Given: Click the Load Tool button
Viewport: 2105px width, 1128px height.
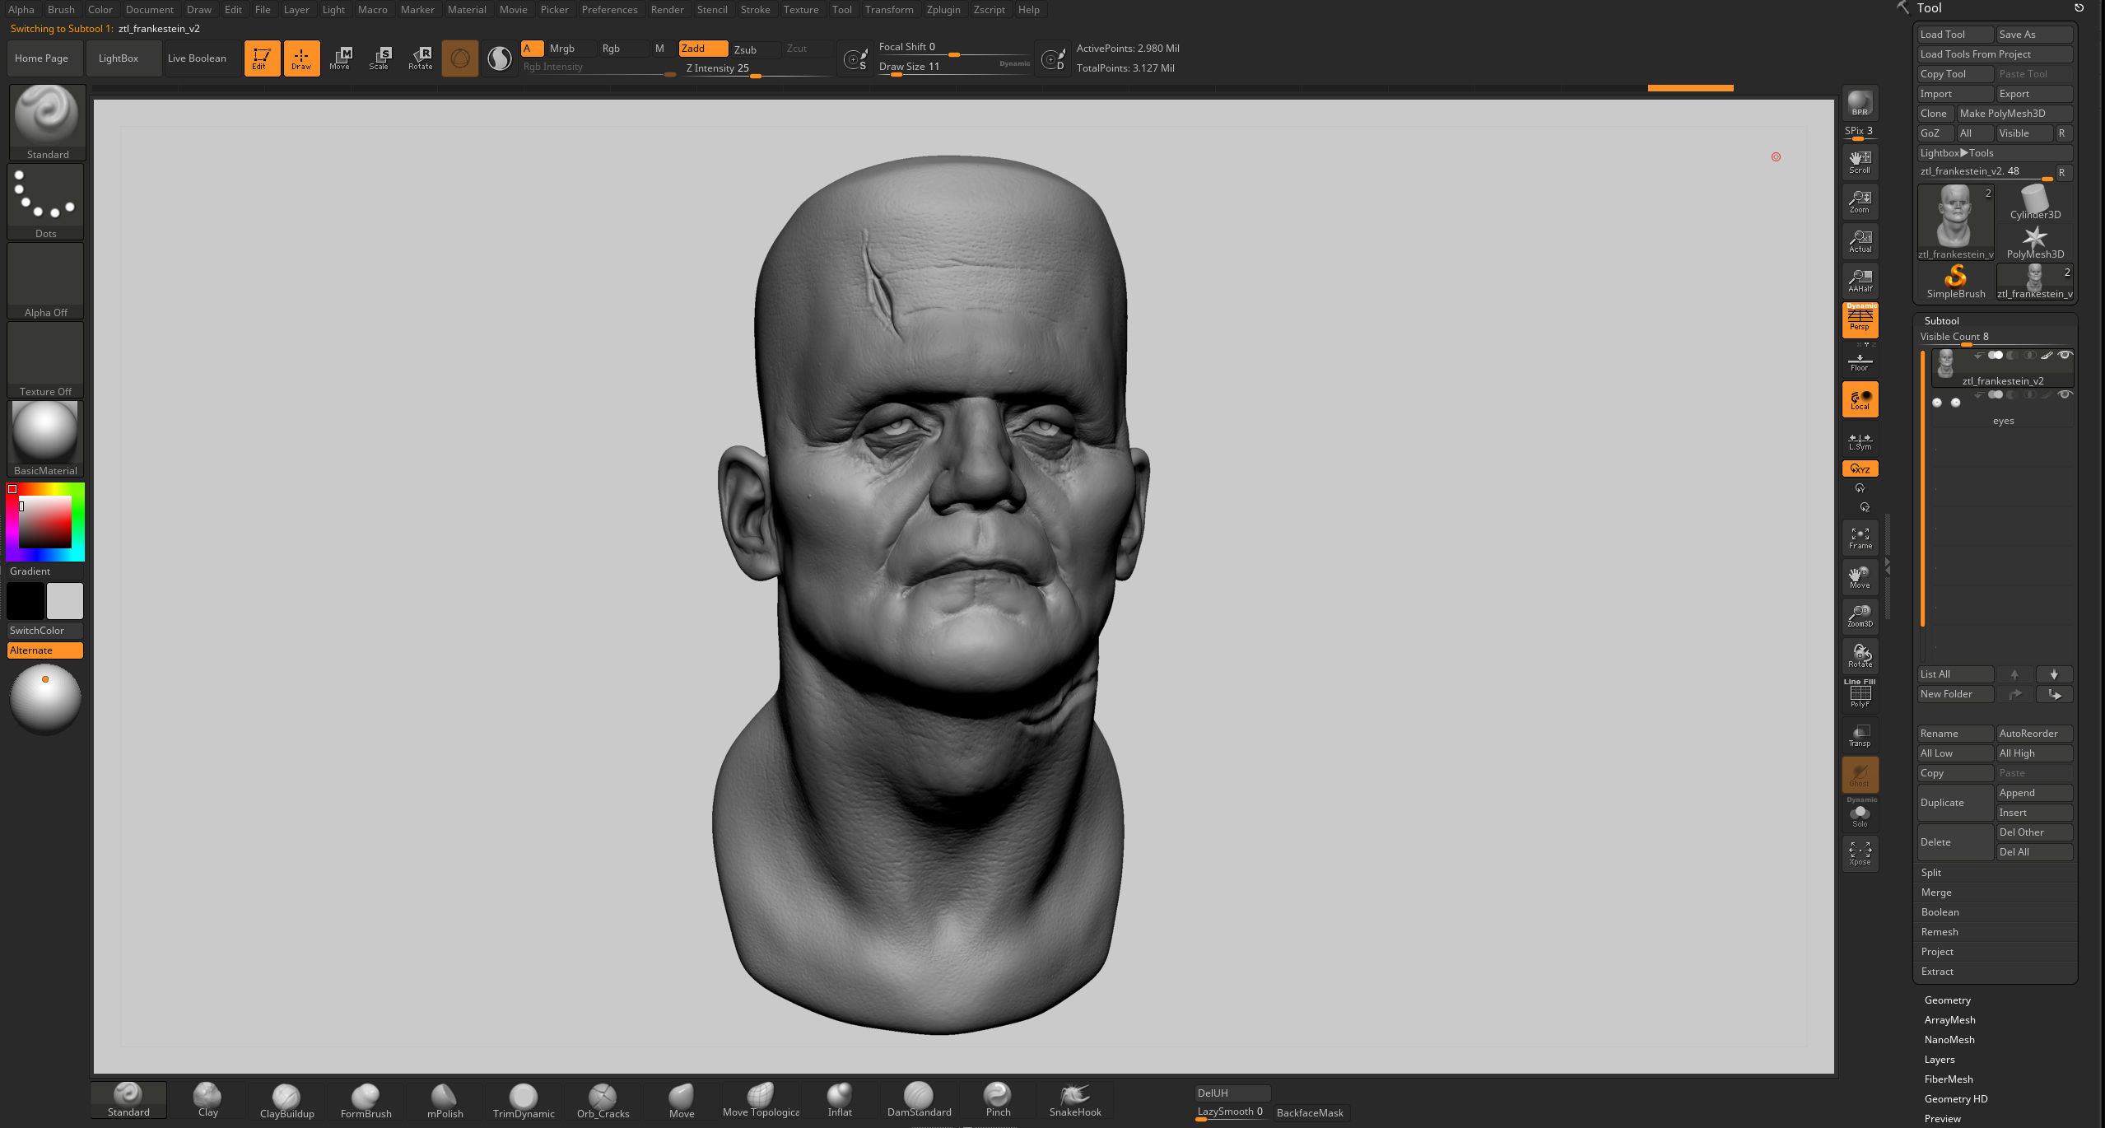Looking at the screenshot, I should [1955, 35].
